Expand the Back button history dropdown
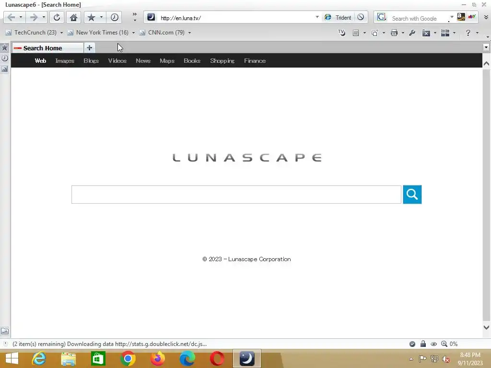The width and height of the screenshot is (491, 368). (x=21, y=17)
